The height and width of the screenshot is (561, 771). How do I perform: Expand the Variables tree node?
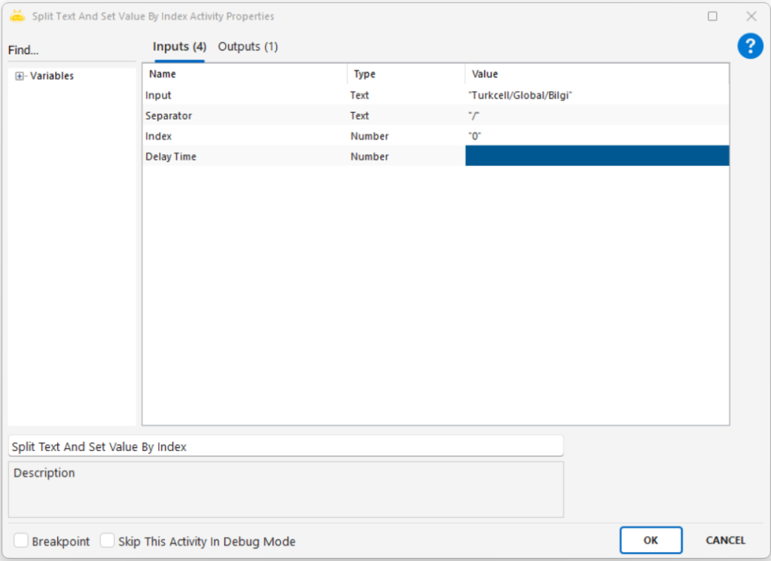click(x=20, y=76)
